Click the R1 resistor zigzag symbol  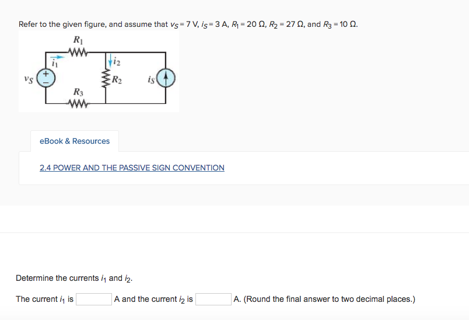[78, 53]
